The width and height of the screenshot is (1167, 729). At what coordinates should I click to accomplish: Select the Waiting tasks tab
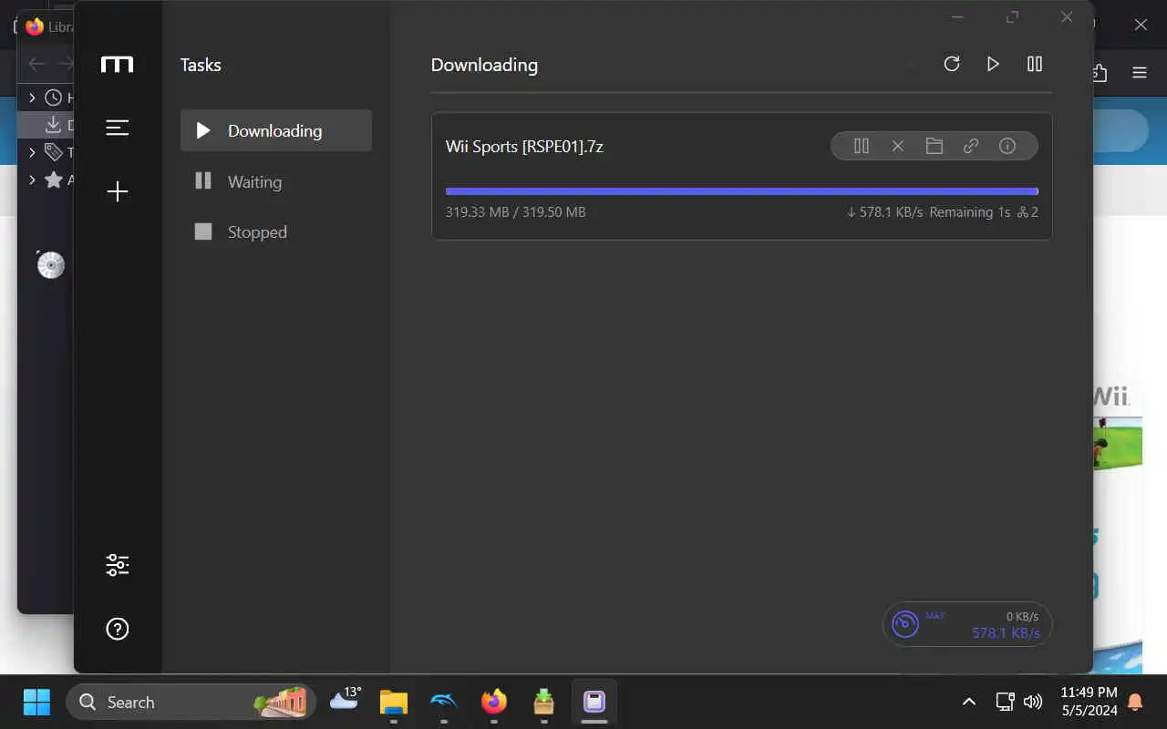(276, 181)
